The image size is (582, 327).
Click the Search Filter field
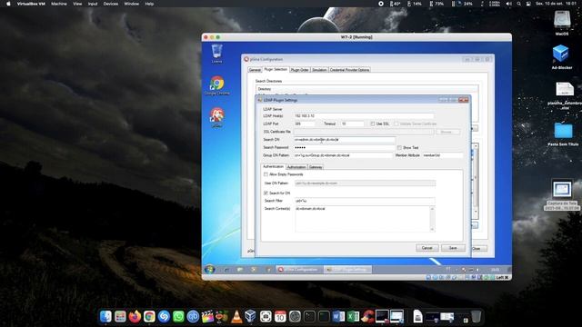[x=365, y=201]
